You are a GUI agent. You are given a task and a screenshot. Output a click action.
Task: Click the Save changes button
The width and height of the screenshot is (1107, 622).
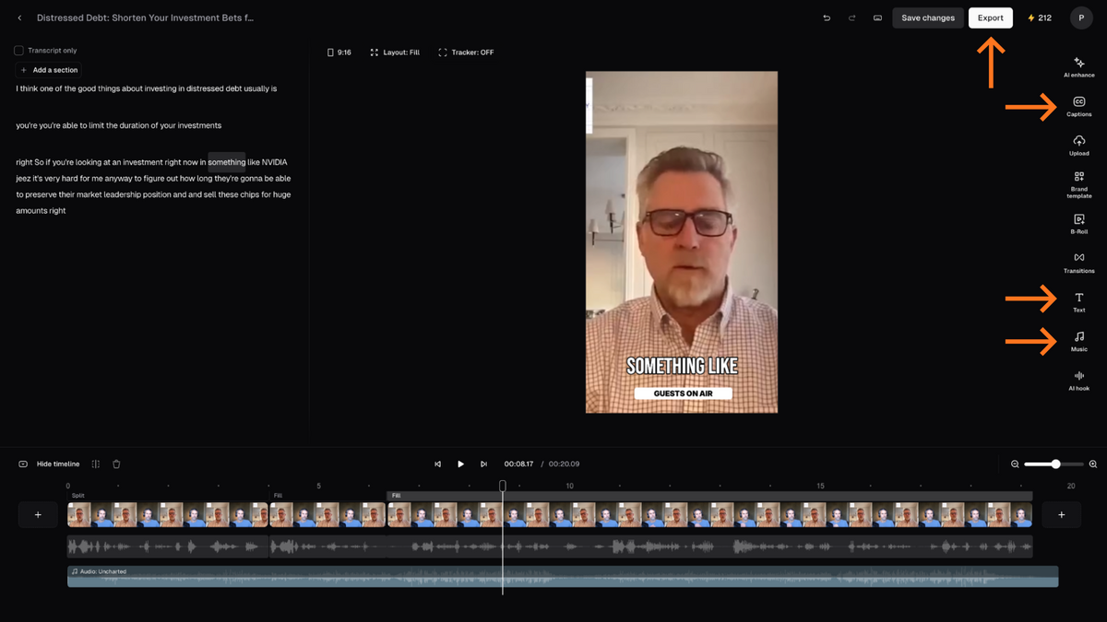[x=927, y=18]
